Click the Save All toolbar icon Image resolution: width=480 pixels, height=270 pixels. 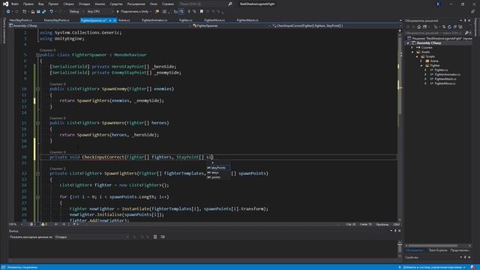(x=43, y=12)
